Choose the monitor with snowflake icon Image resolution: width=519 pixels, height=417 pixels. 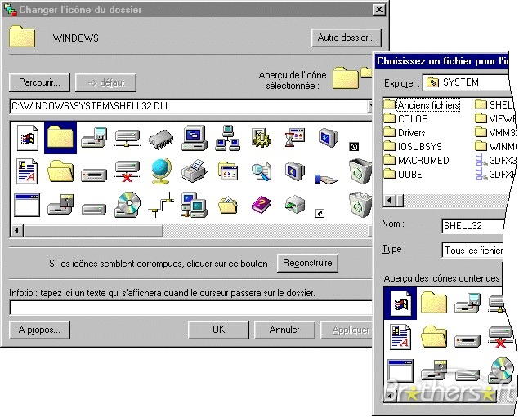(x=328, y=137)
